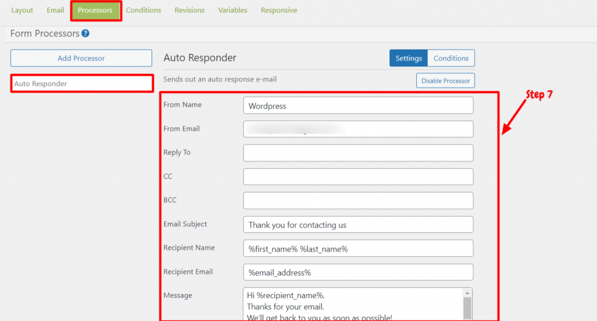The height and width of the screenshot is (321, 597).
Task: Click the Recipient Email label
Action: 188,271
